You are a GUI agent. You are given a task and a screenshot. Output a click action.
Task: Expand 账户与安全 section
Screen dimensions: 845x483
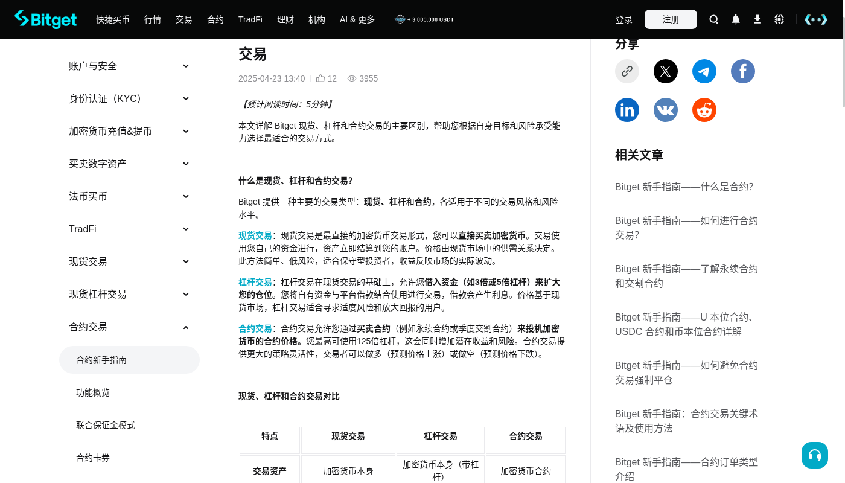(x=129, y=66)
